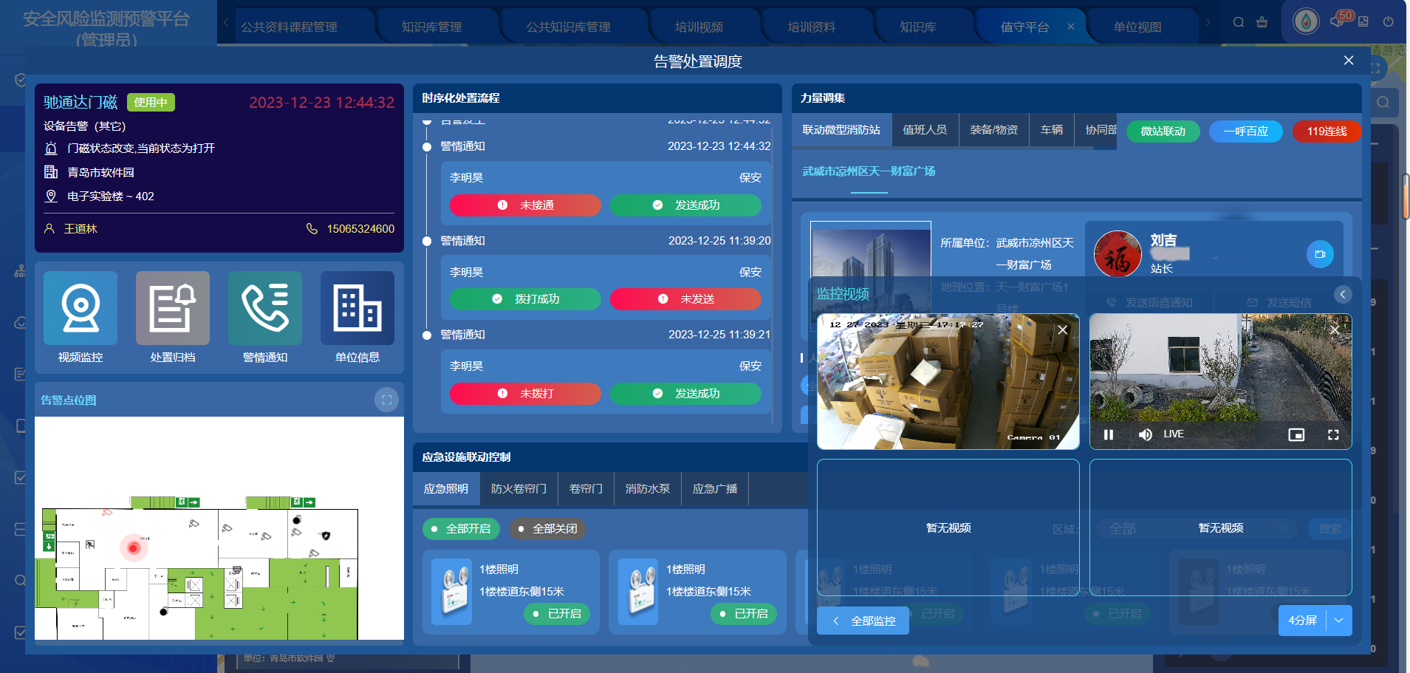Image resolution: width=1410 pixels, height=673 pixels.
Task: Toggle picture-in-picture on live video
Action: (1296, 434)
